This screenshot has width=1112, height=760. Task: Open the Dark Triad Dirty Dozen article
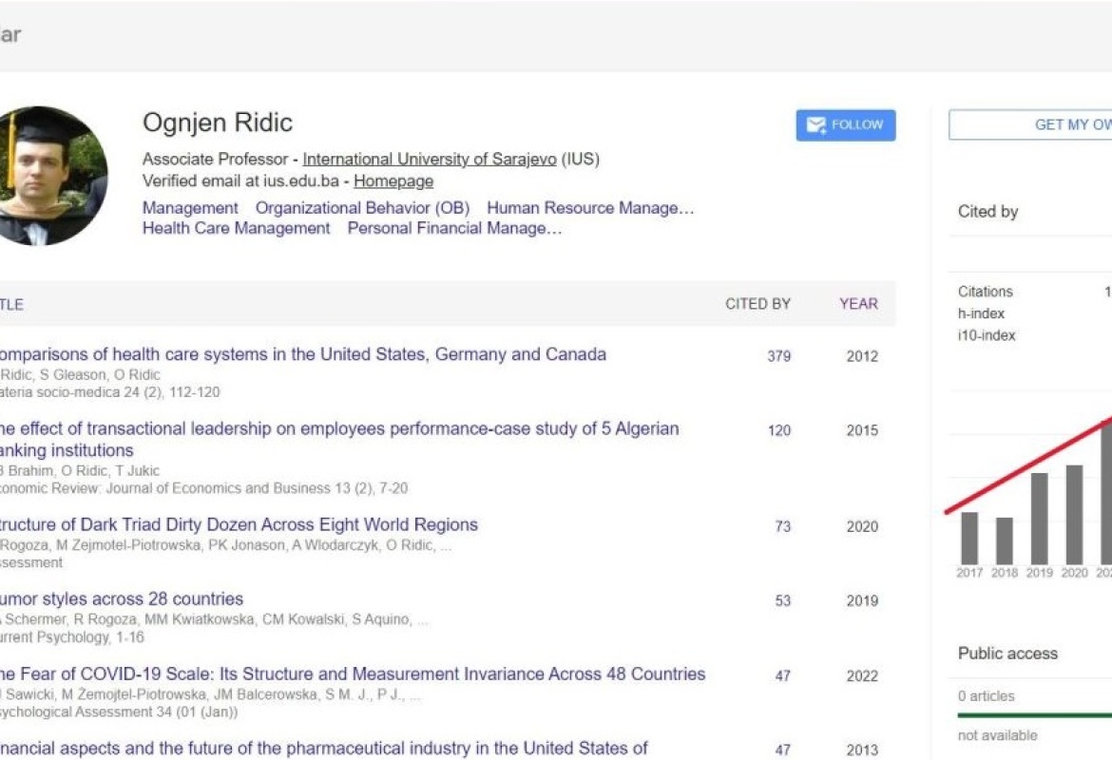(x=238, y=524)
